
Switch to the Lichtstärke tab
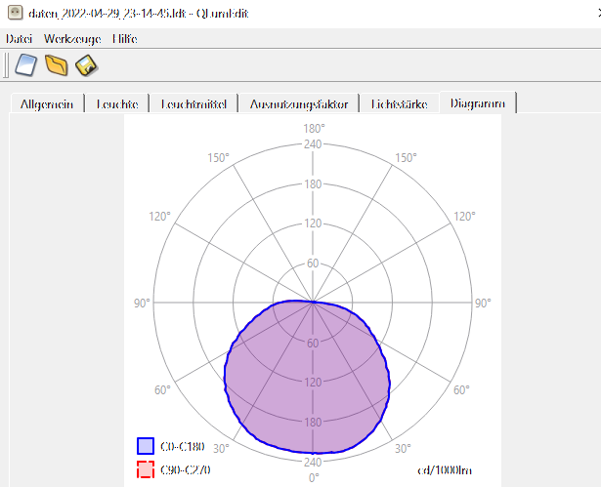tap(399, 103)
